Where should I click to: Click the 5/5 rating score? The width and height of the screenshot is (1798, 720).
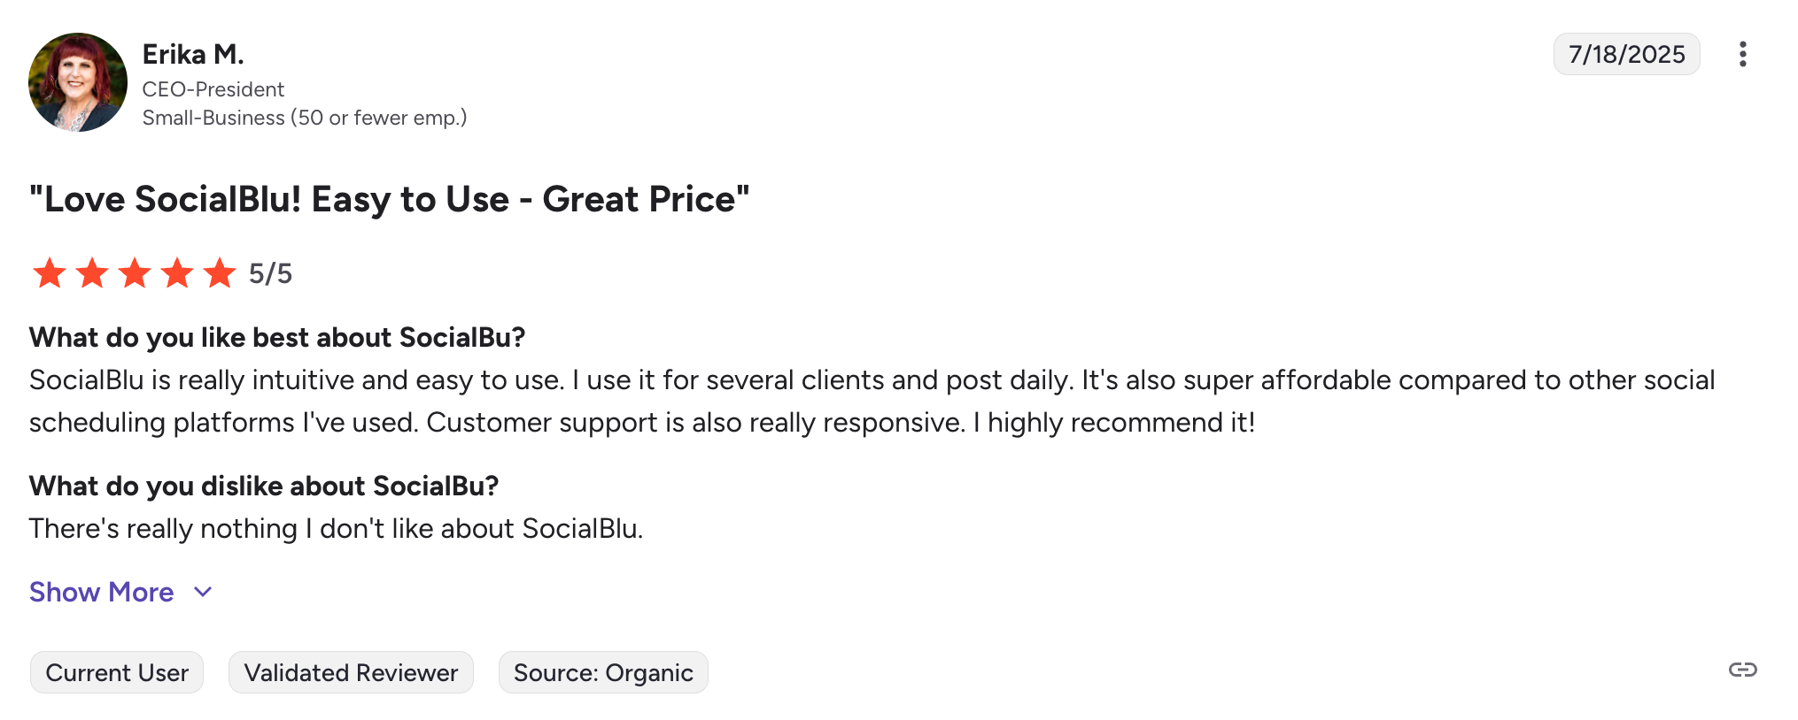tap(270, 274)
